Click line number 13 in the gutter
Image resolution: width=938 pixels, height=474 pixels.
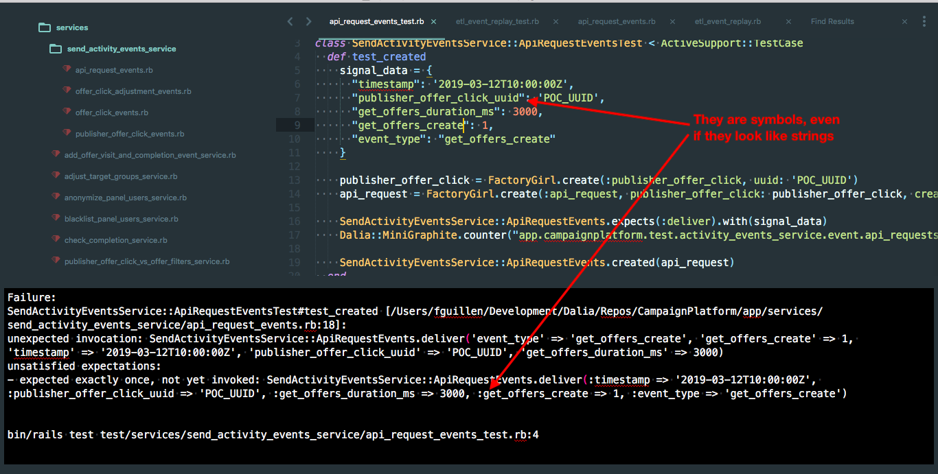pos(295,180)
